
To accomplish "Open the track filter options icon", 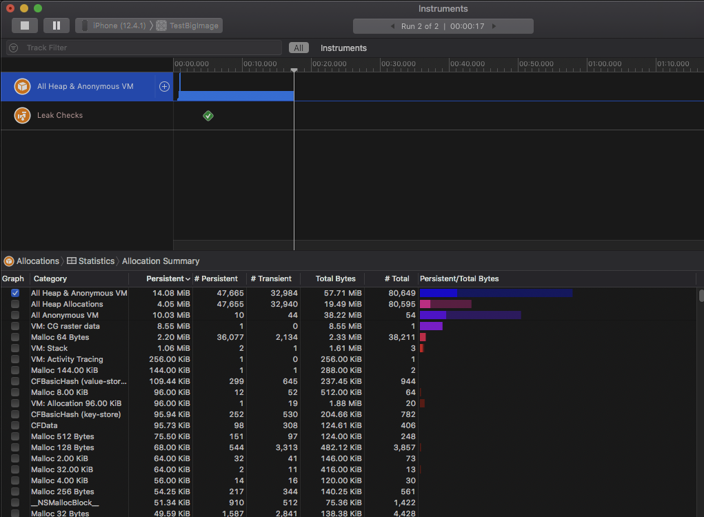I will point(14,48).
